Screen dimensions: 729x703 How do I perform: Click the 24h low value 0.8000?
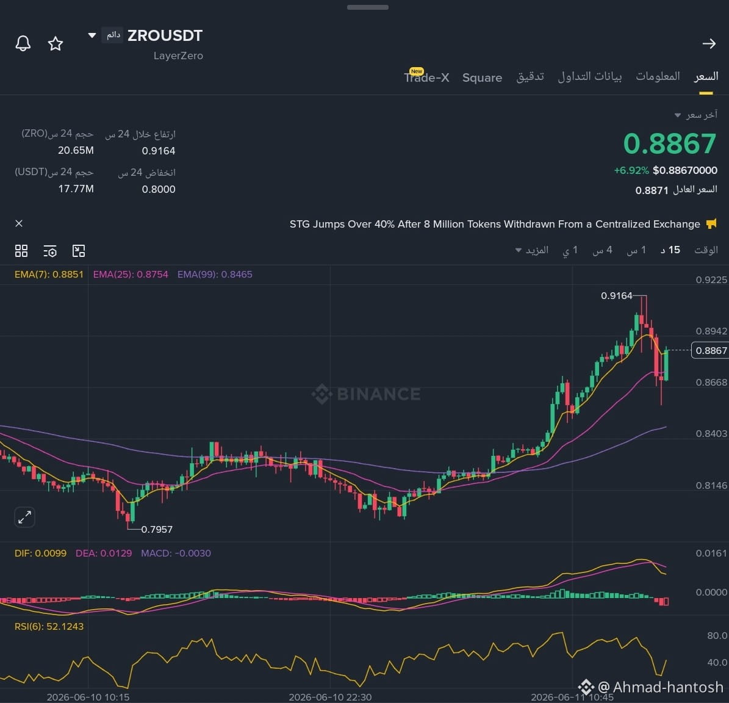tap(159, 189)
